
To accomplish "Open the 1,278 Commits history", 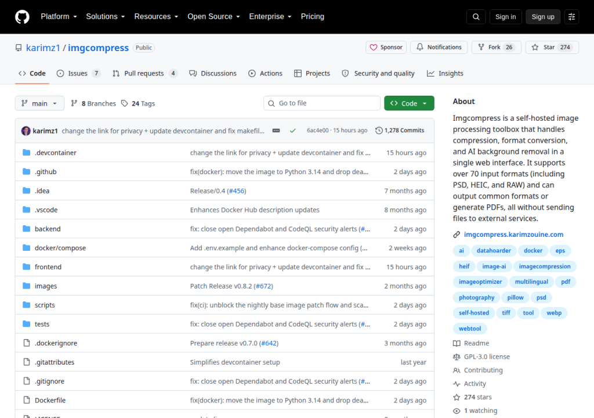I will click(400, 131).
